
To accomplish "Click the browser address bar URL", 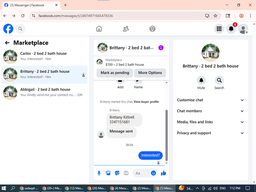I will click(76, 16).
